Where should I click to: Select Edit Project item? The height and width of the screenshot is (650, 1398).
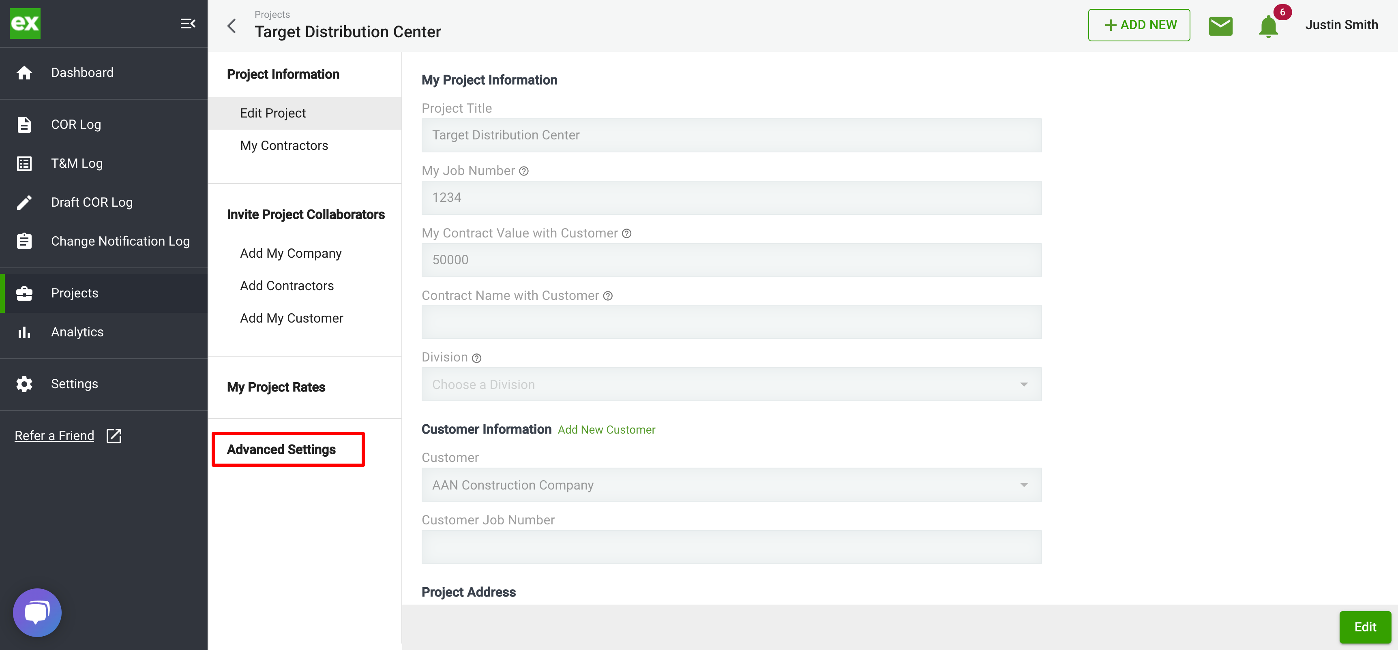(x=305, y=113)
